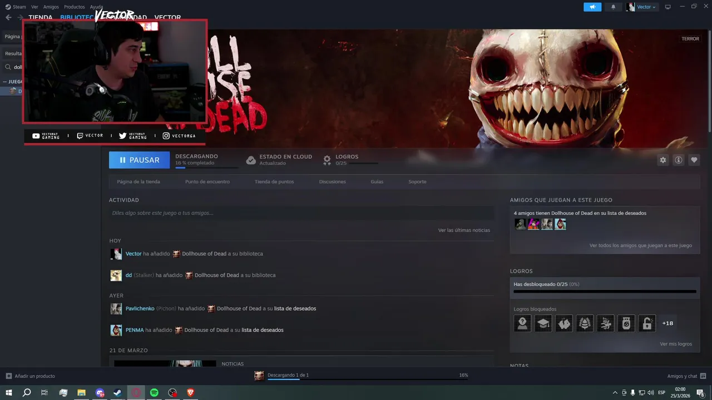Select the padlock locked achievement icon
The height and width of the screenshot is (400, 712).
[647, 323]
